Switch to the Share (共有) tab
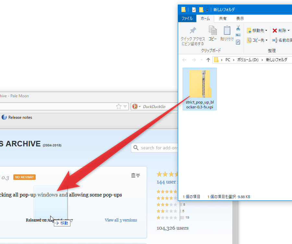Screen dimensions: 292x244 point(223,19)
